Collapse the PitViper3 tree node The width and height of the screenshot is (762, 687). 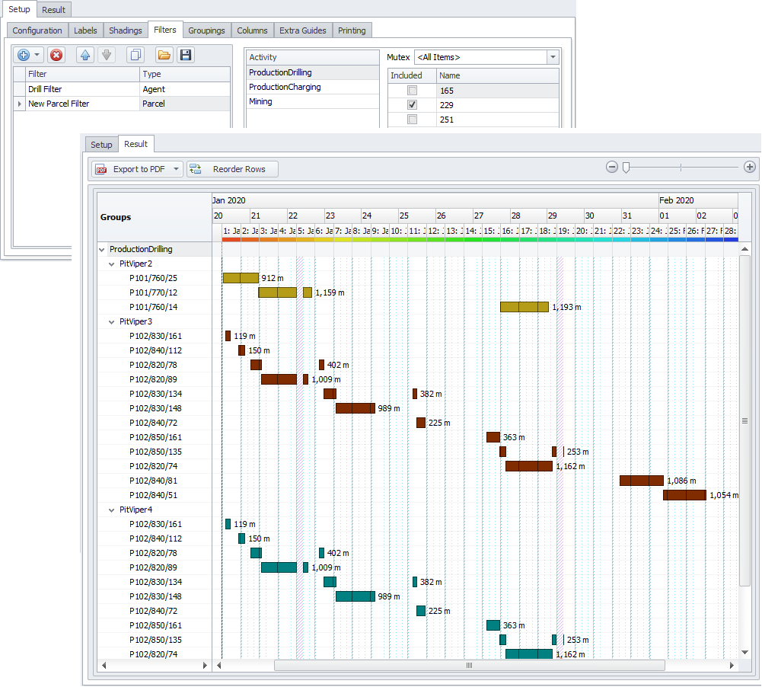coord(113,321)
